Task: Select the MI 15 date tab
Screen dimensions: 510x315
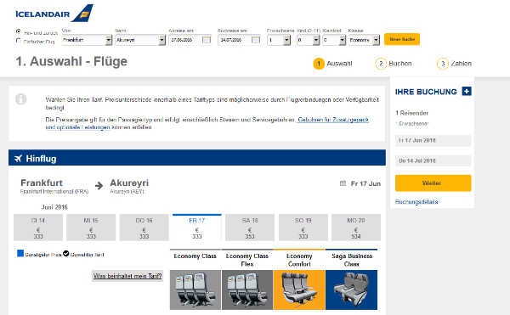Action: [91, 228]
